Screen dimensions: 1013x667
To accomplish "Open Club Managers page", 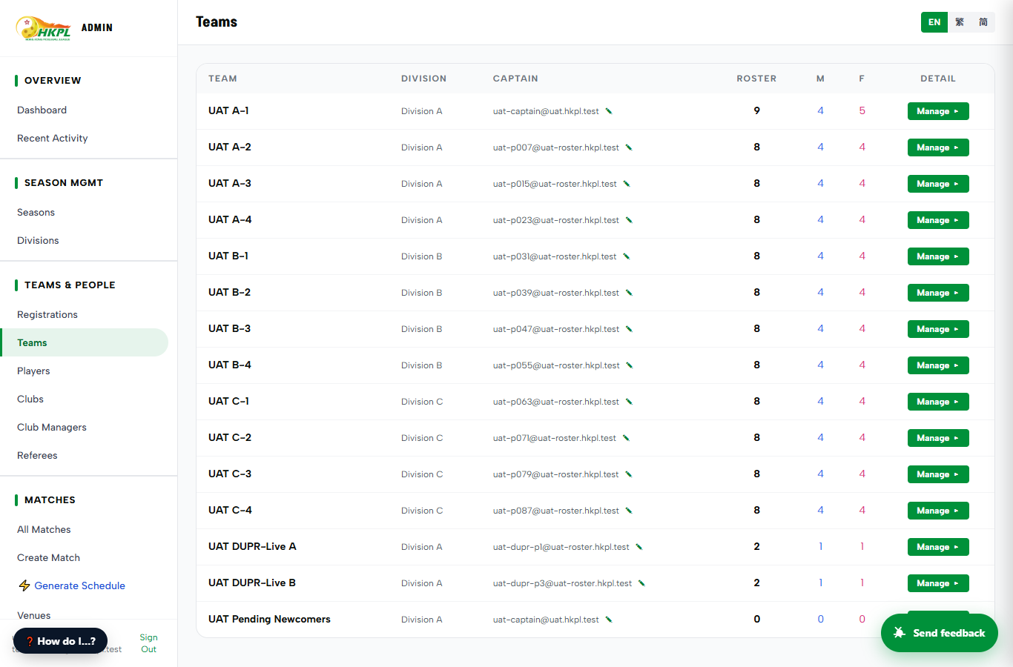I will (x=52, y=427).
